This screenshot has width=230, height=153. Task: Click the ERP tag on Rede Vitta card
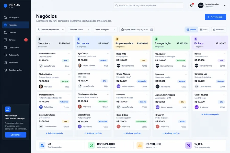click(x=143, y=60)
